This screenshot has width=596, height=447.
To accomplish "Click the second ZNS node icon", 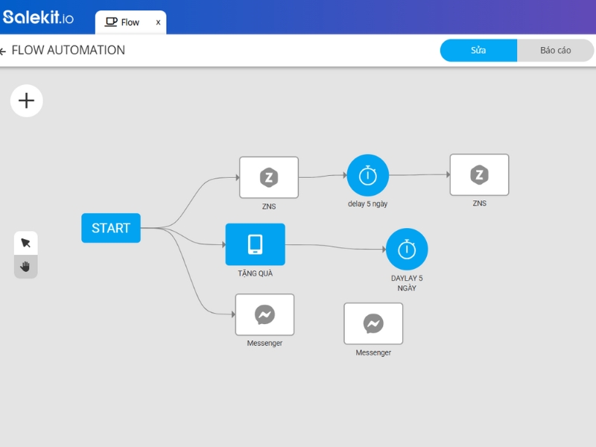I will [x=480, y=174].
